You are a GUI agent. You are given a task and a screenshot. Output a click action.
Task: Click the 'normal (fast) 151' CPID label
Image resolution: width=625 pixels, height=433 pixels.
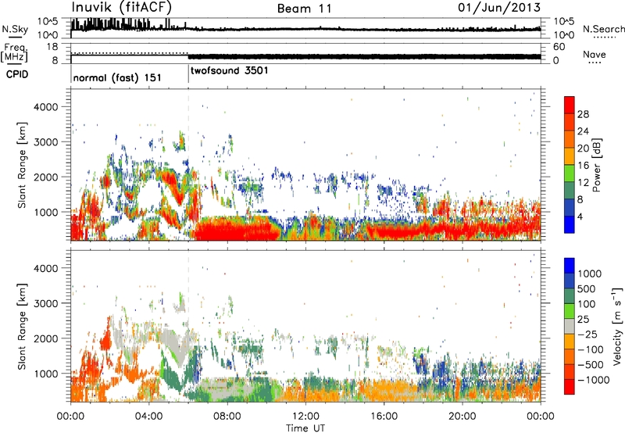117,77
